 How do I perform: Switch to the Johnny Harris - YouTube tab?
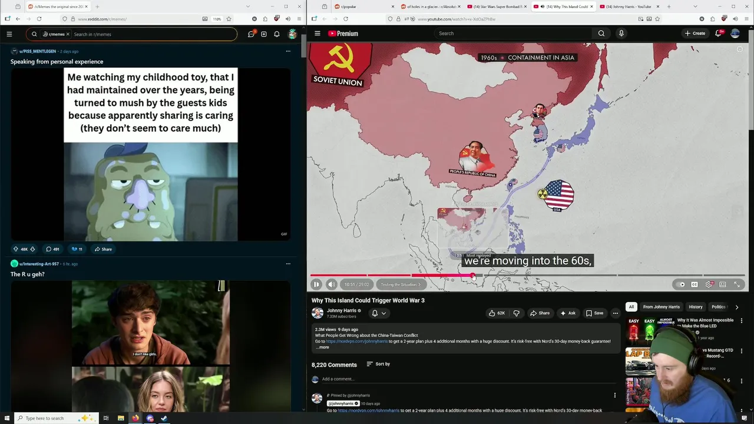[x=629, y=6]
